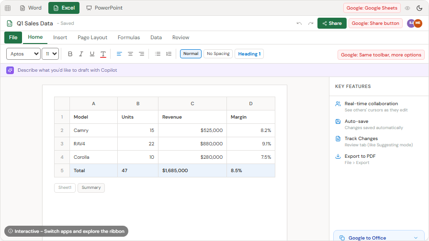Click the green Share button

click(x=332, y=23)
